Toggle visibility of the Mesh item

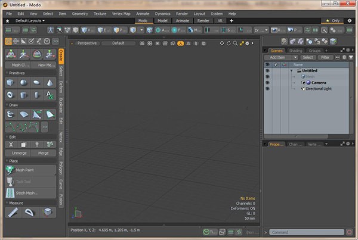tap(267, 76)
